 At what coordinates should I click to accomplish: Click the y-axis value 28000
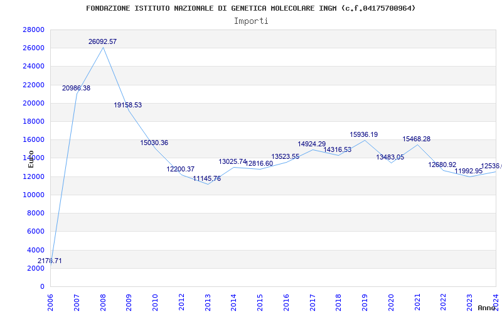click(x=34, y=30)
